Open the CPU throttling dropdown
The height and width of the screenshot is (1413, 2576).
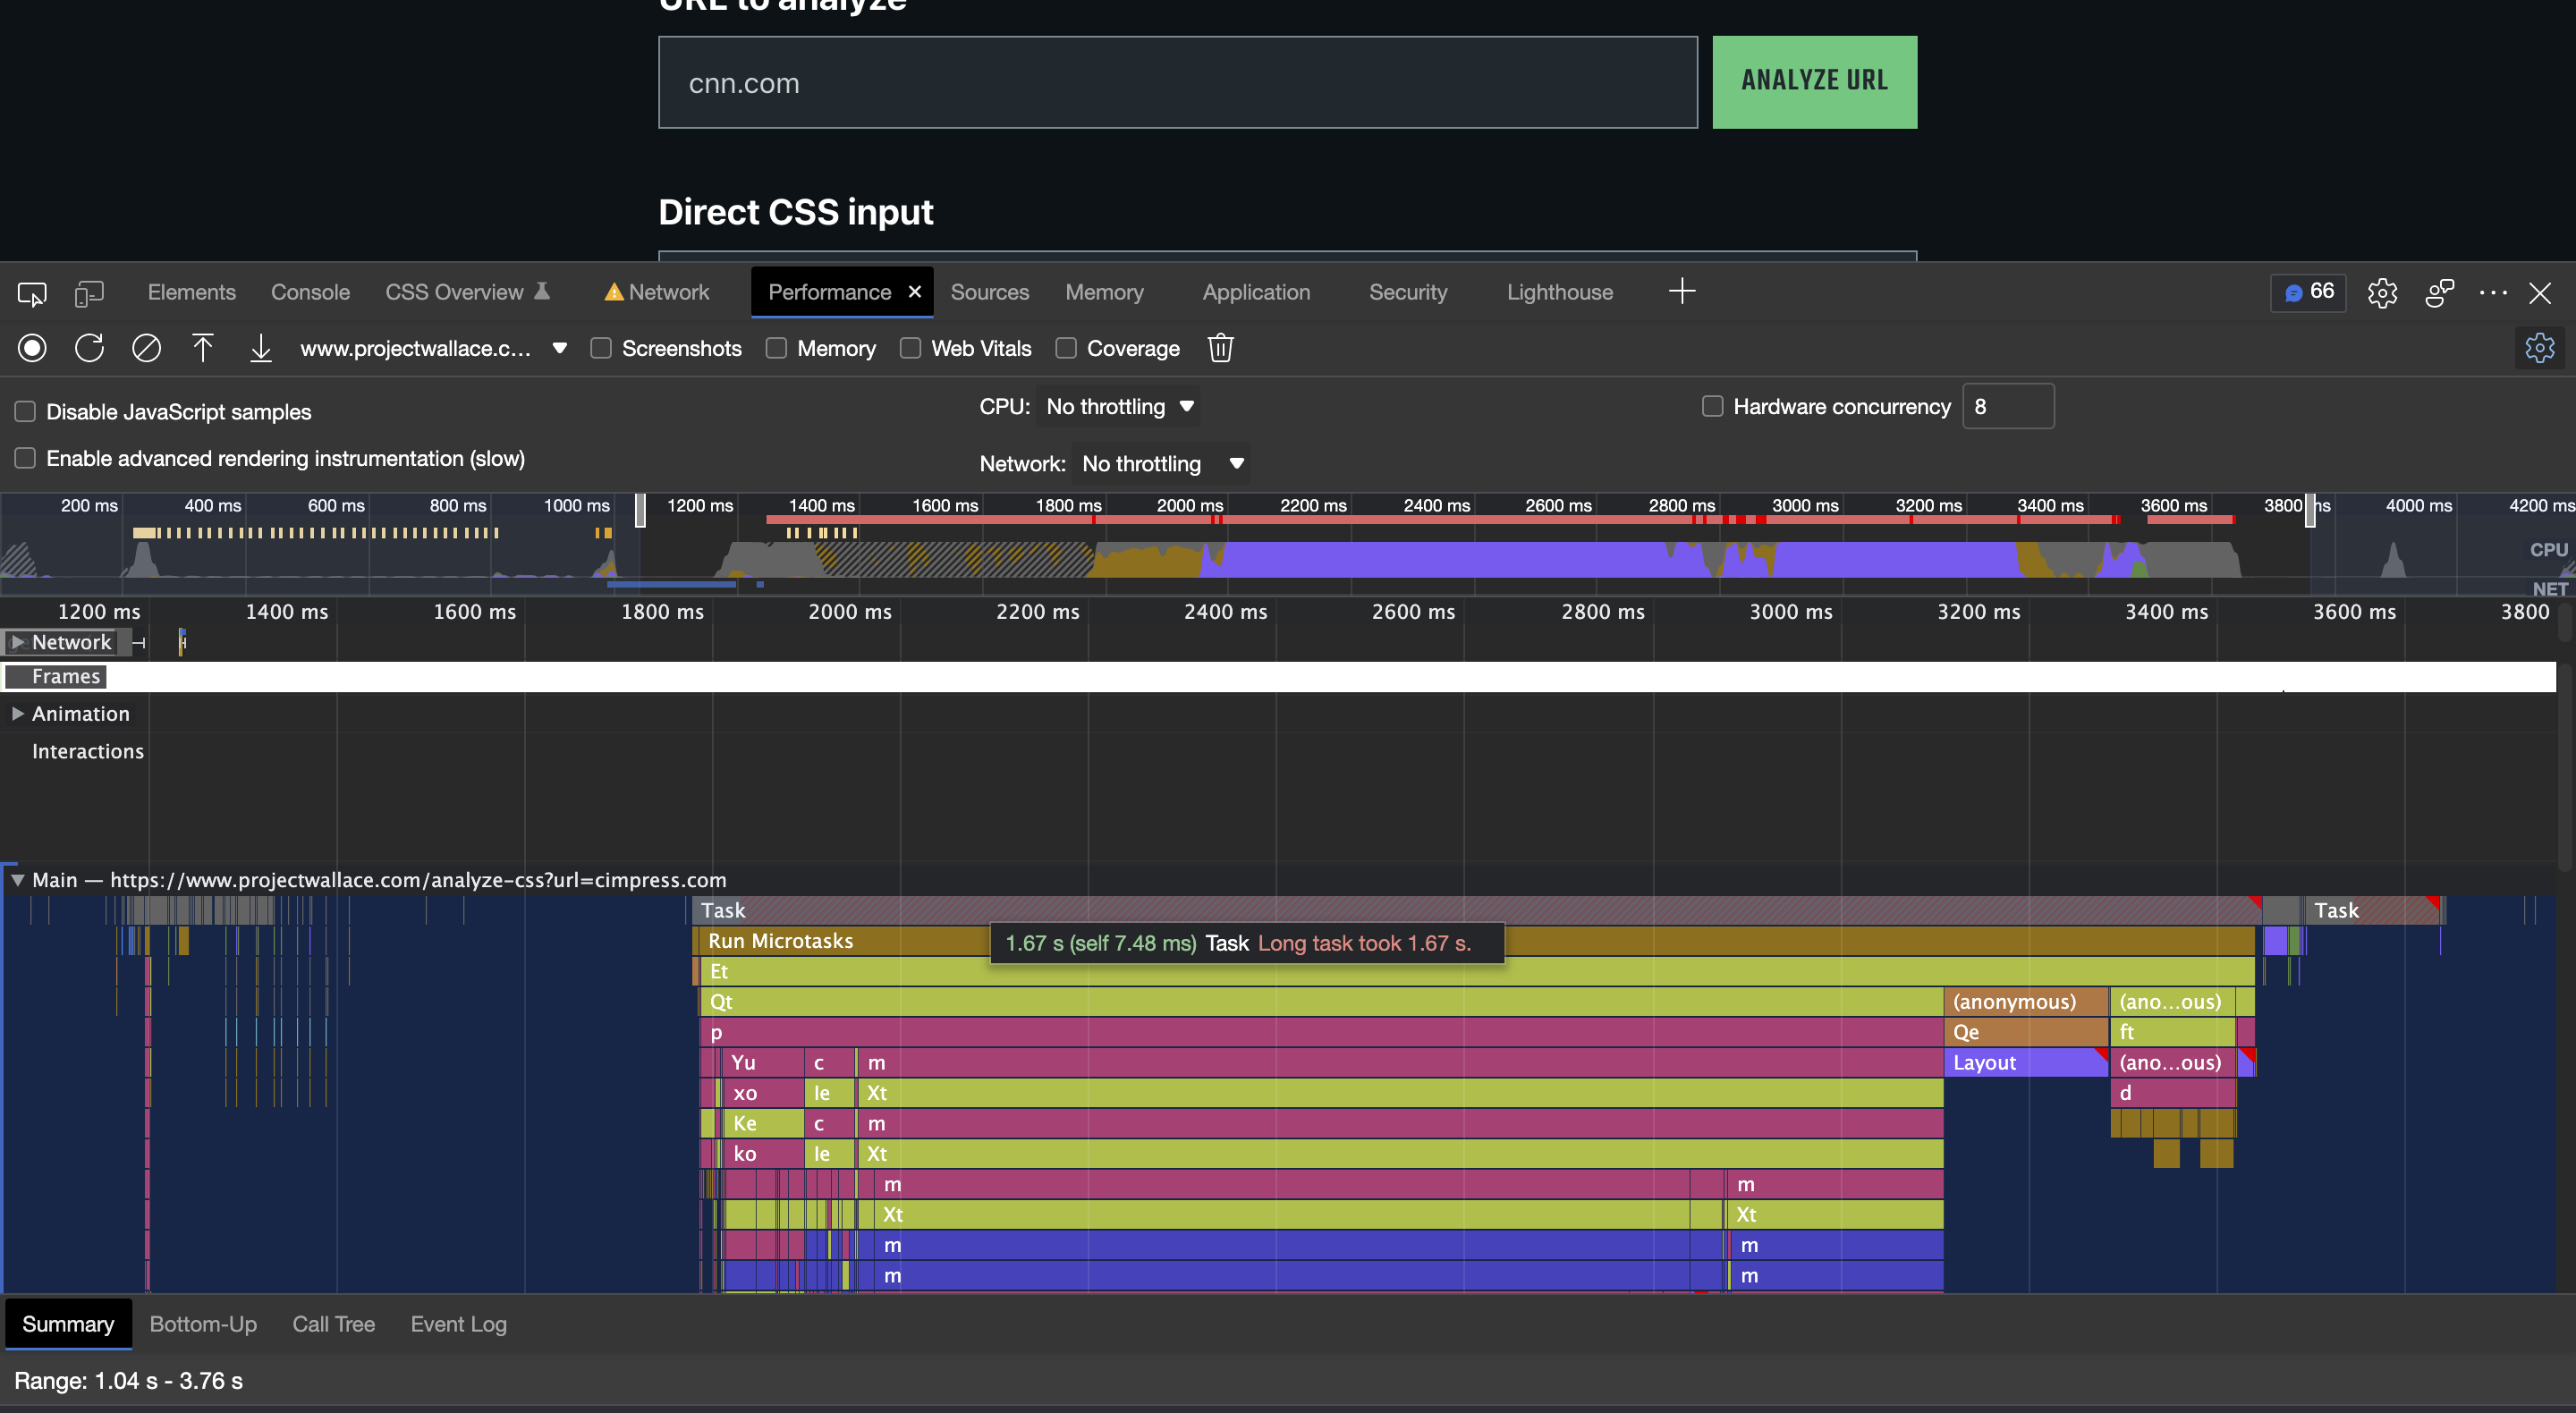[x=1119, y=407]
